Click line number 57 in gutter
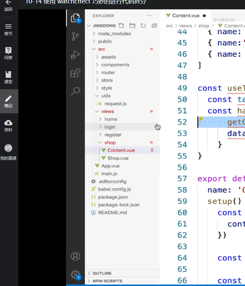245x286 pixels. point(182,178)
